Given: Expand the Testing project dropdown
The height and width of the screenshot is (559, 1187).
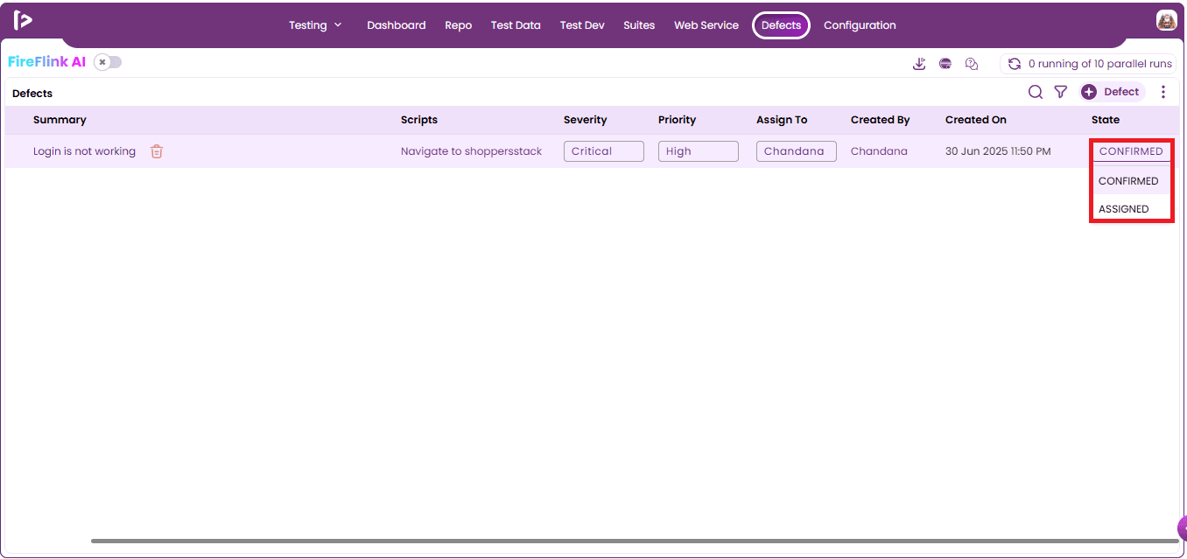Looking at the screenshot, I should point(315,25).
